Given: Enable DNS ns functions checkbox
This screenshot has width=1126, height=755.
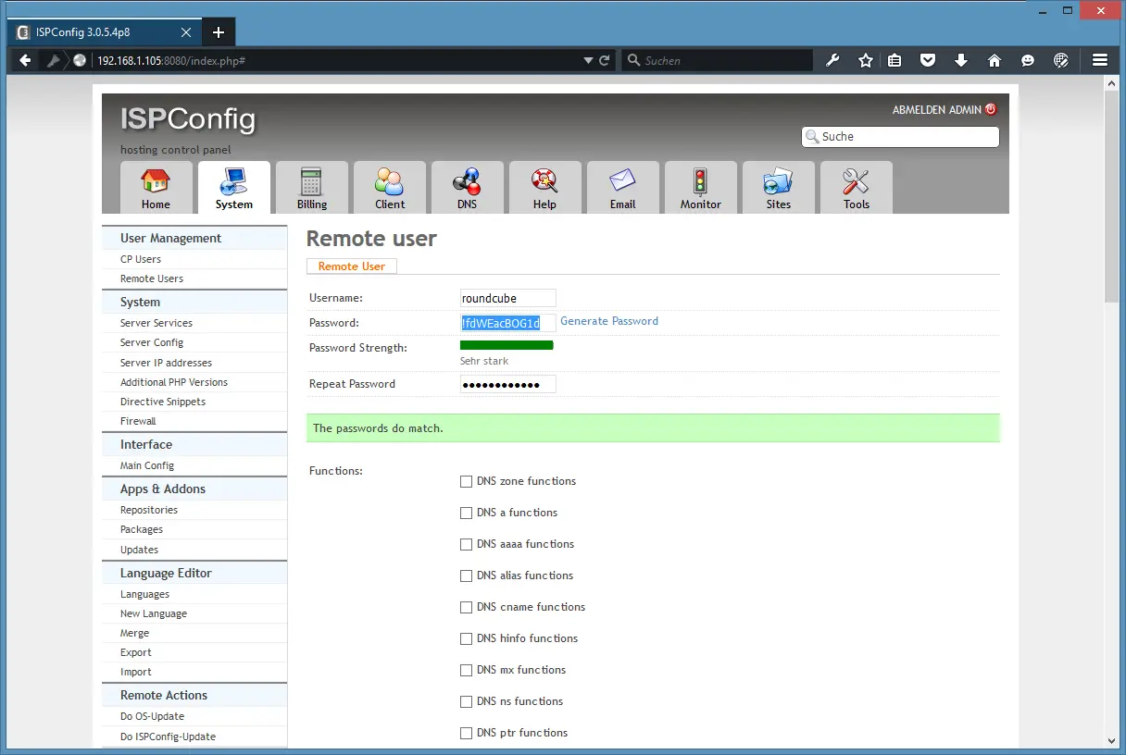Looking at the screenshot, I should 467,701.
